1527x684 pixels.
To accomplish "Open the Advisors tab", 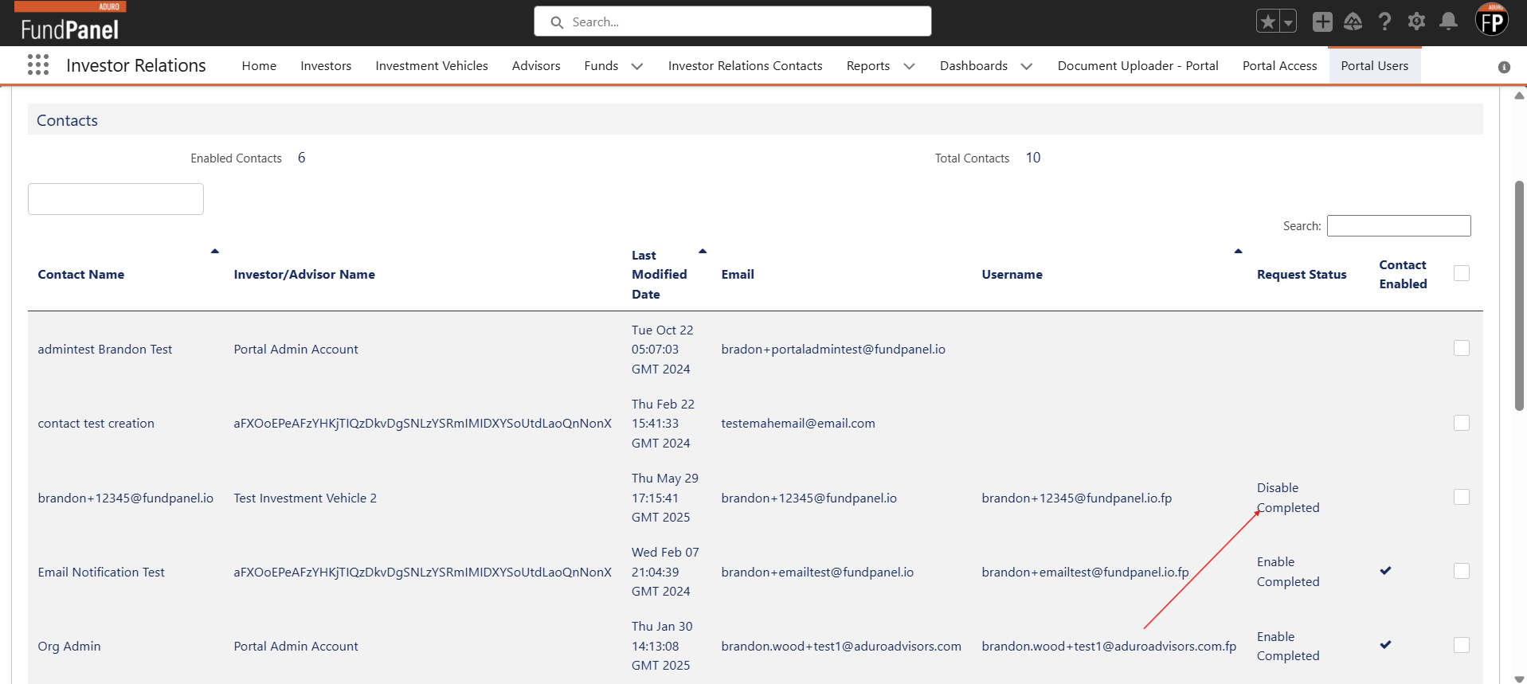I will coord(536,65).
